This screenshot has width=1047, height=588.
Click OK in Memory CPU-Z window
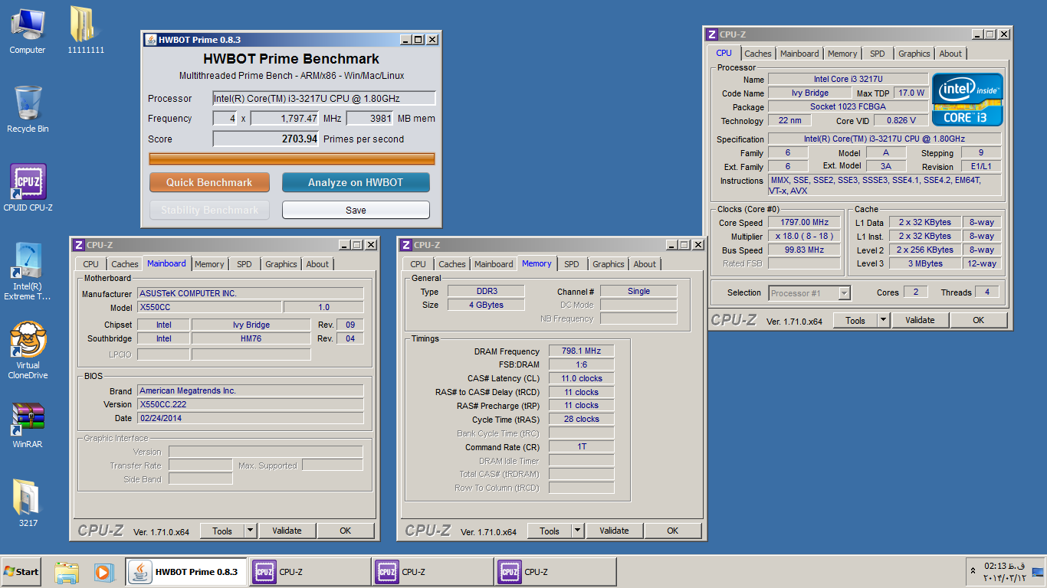673,531
